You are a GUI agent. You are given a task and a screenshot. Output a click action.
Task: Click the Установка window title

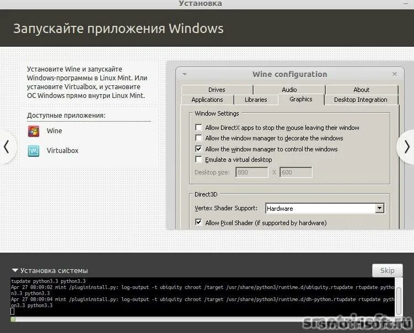click(x=201, y=3)
